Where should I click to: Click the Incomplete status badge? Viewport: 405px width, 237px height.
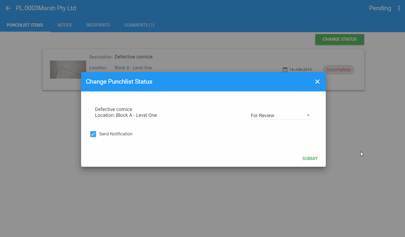(x=338, y=70)
